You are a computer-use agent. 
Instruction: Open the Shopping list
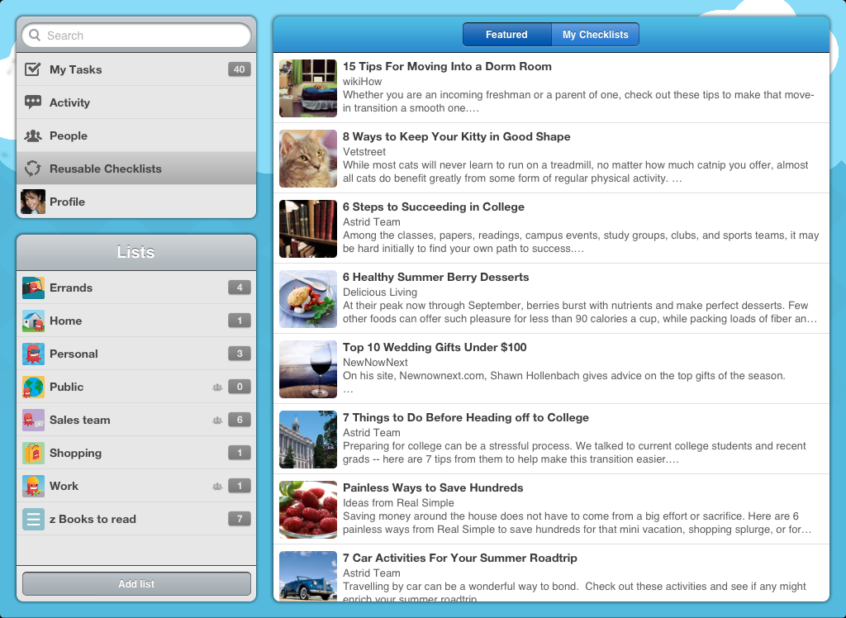pyautogui.click(x=136, y=453)
